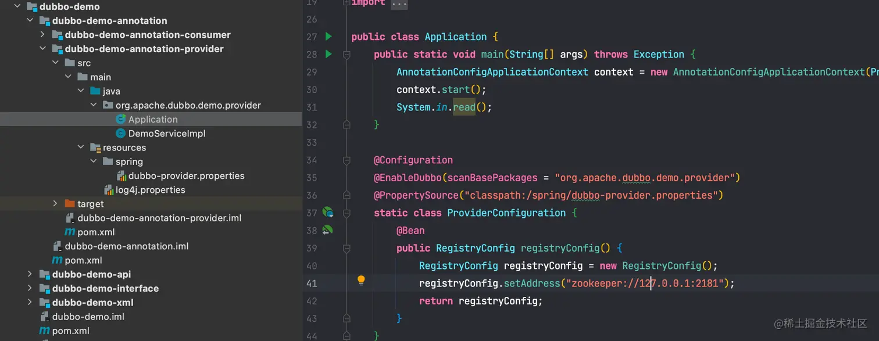Click the Application class icon in tree
The width and height of the screenshot is (879, 341).
tap(121, 119)
